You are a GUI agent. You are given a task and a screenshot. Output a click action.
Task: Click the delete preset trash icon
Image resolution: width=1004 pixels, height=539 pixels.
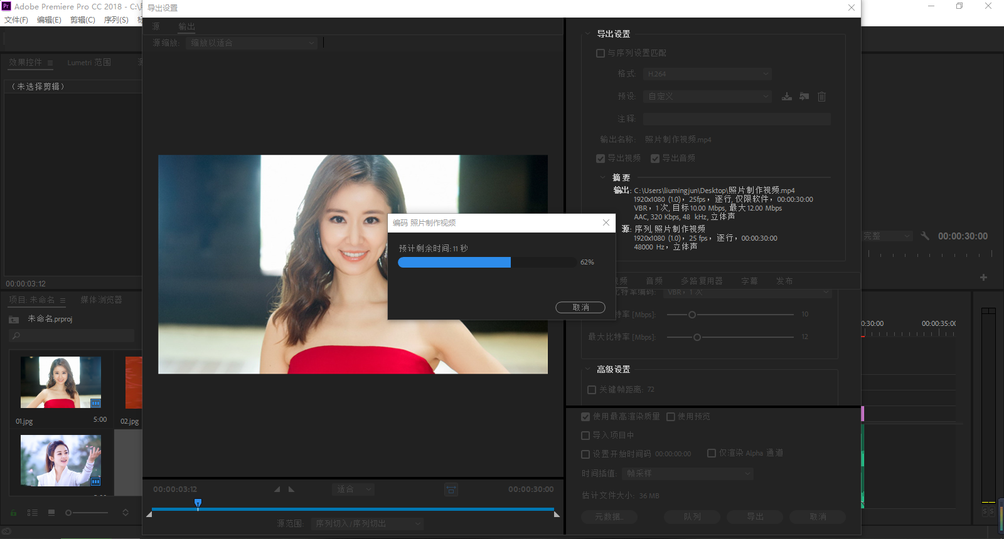tap(821, 97)
